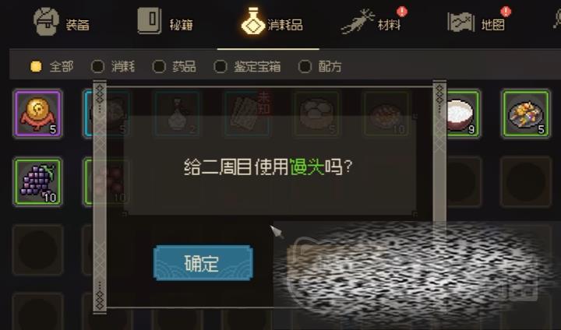
Task: Select the 全部 filter radio button
Action: [x=36, y=66]
